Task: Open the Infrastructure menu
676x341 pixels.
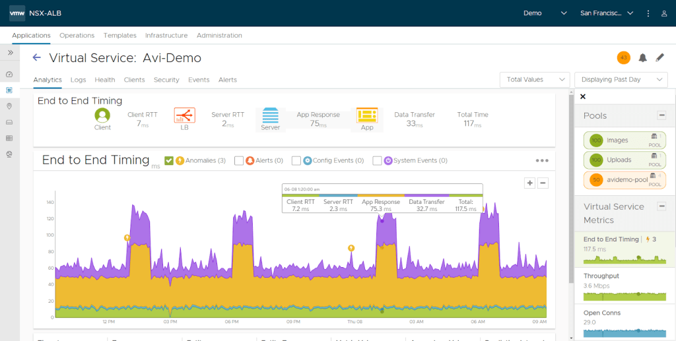Action: click(x=166, y=36)
